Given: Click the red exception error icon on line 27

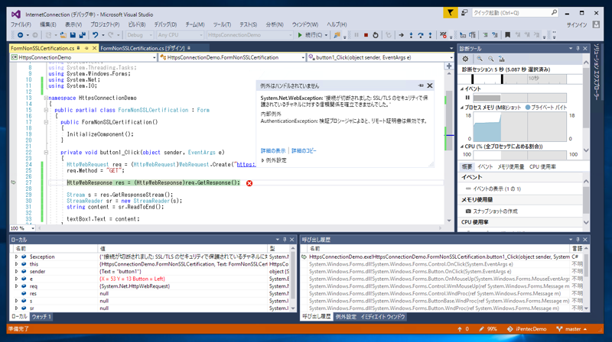Looking at the screenshot, I should point(249,183).
